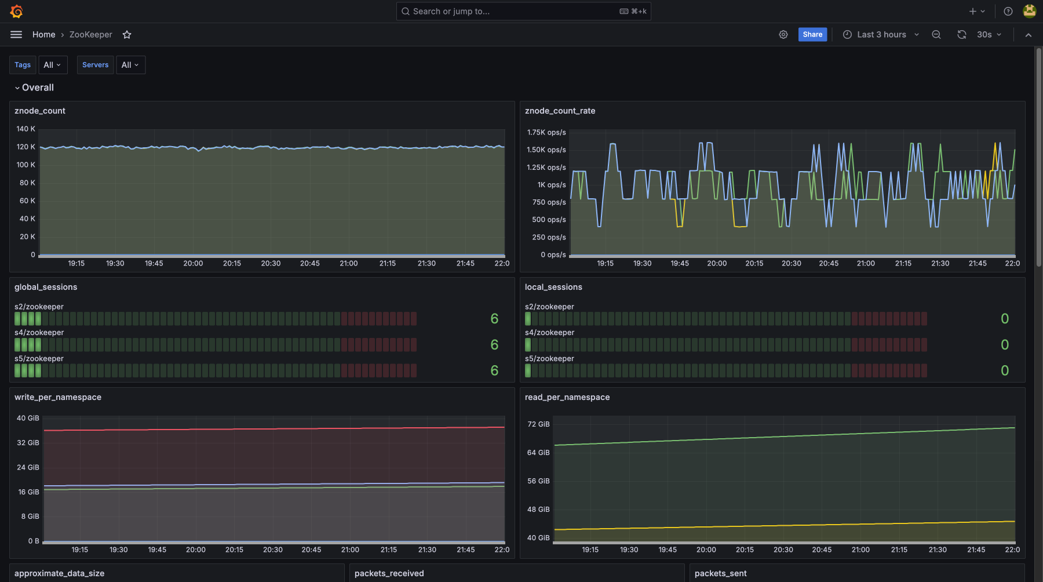The image size is (1043, 582).
Task: Refresh the dashboard with refresh icon
Action: click(962, 35)
